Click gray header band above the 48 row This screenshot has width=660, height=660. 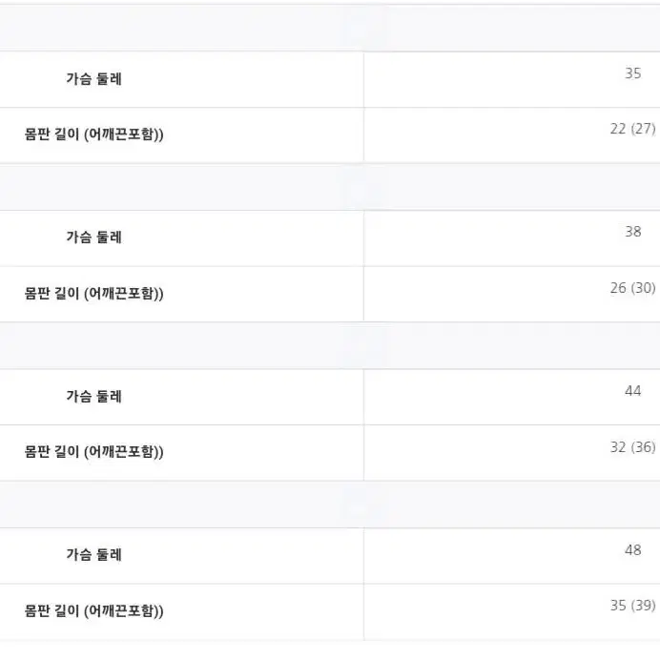click(330, 505)
